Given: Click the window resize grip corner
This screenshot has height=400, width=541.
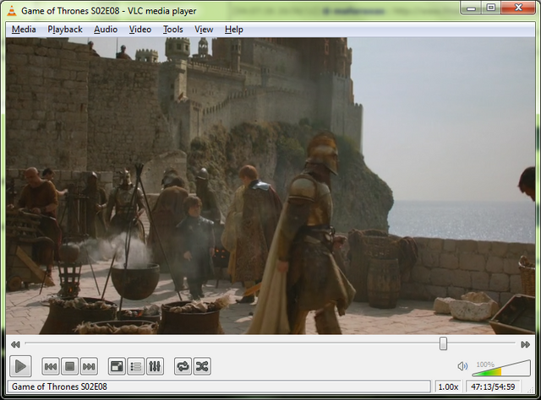Looking at the screenshot, I should pos(531,389).
